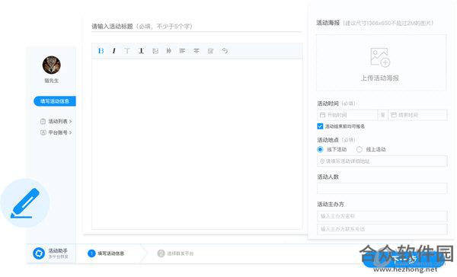Click the user avatar photo
Viewport: 457px width, 277px height.
[x=52, y=65]
